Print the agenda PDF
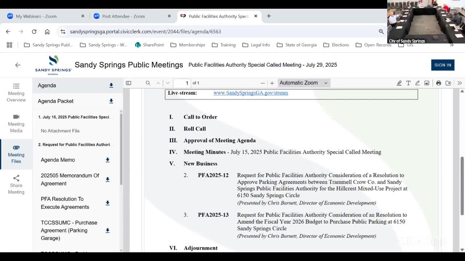 [x=438, y=83]
